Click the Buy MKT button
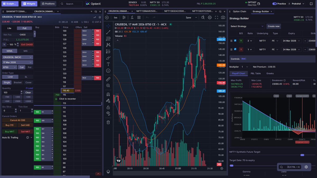Viewport: 317px width, 178px height. tap(10, 131)
